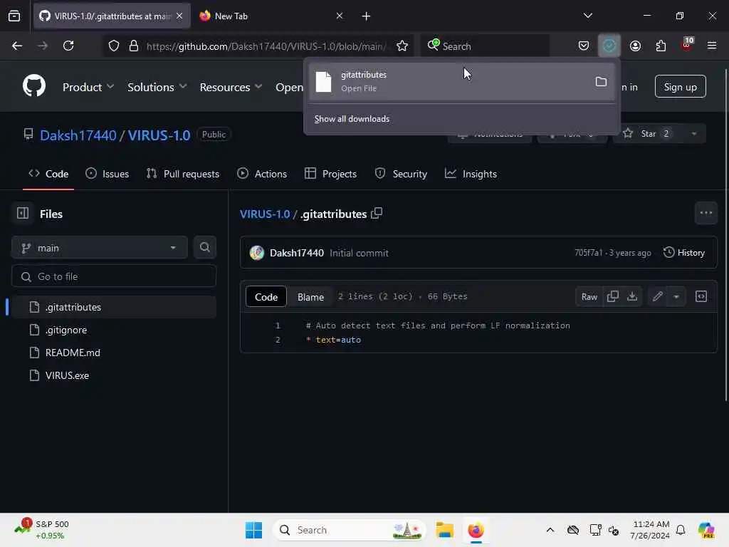Select README.md in file tree
Screen dimensions: 729x547
pyautogui.click(x=114, y=353)
